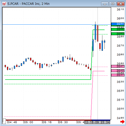This screenshot has width=126, height=126.
Task: Click the 05:30 time axis label
Action: [x=63, y=122]
